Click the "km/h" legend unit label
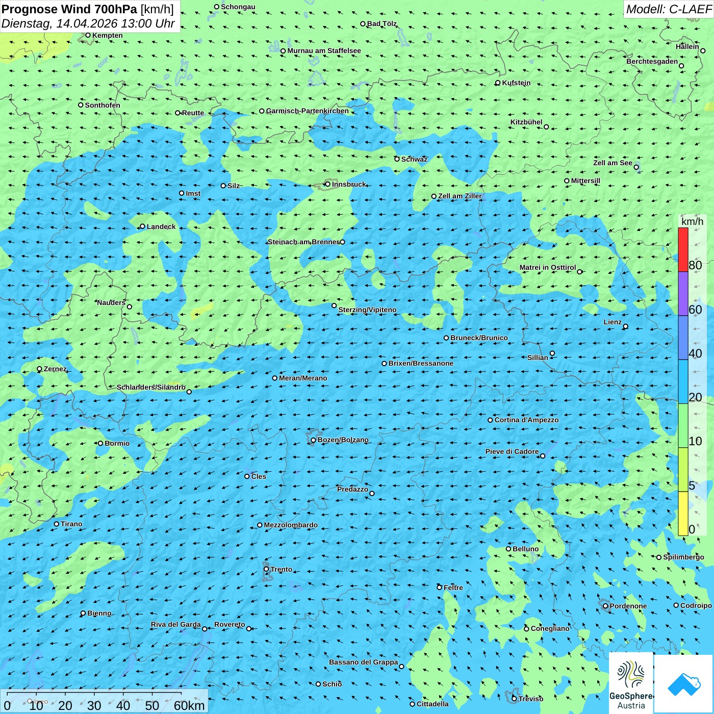 pos(693,221)
